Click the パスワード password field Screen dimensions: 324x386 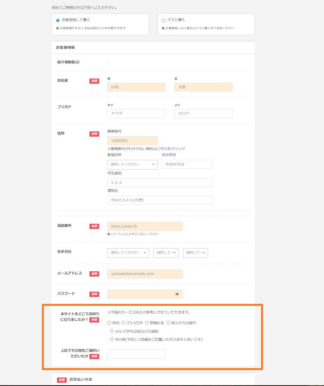point(145,294)
